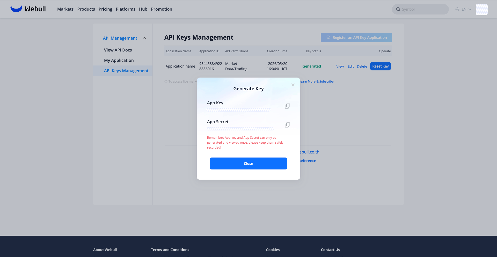Image resolution: width=497 pixels, height=257 pixels.
Task: Click the Creation Time column header
Action: (x=277, y=51)
